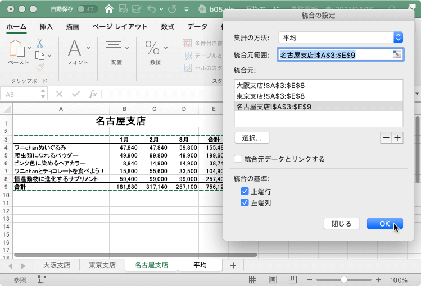Expand the ペースト paste options arrow
421x286 pixels.
pyautogui.click(x=29, y=48)
